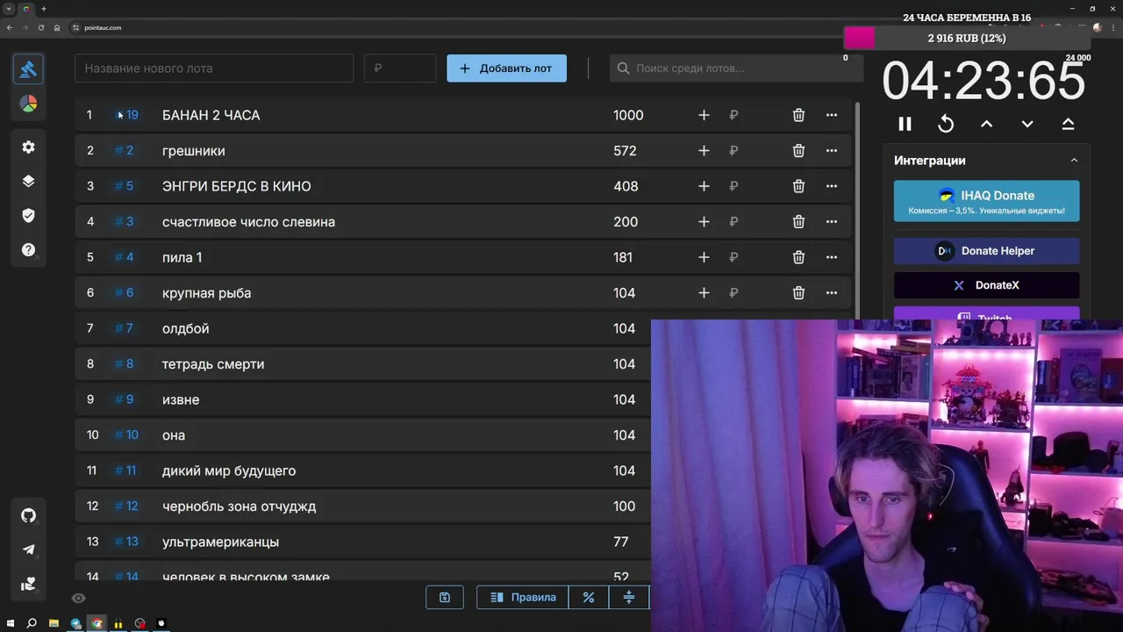Increase timer with the up chevron

(986, 124)
